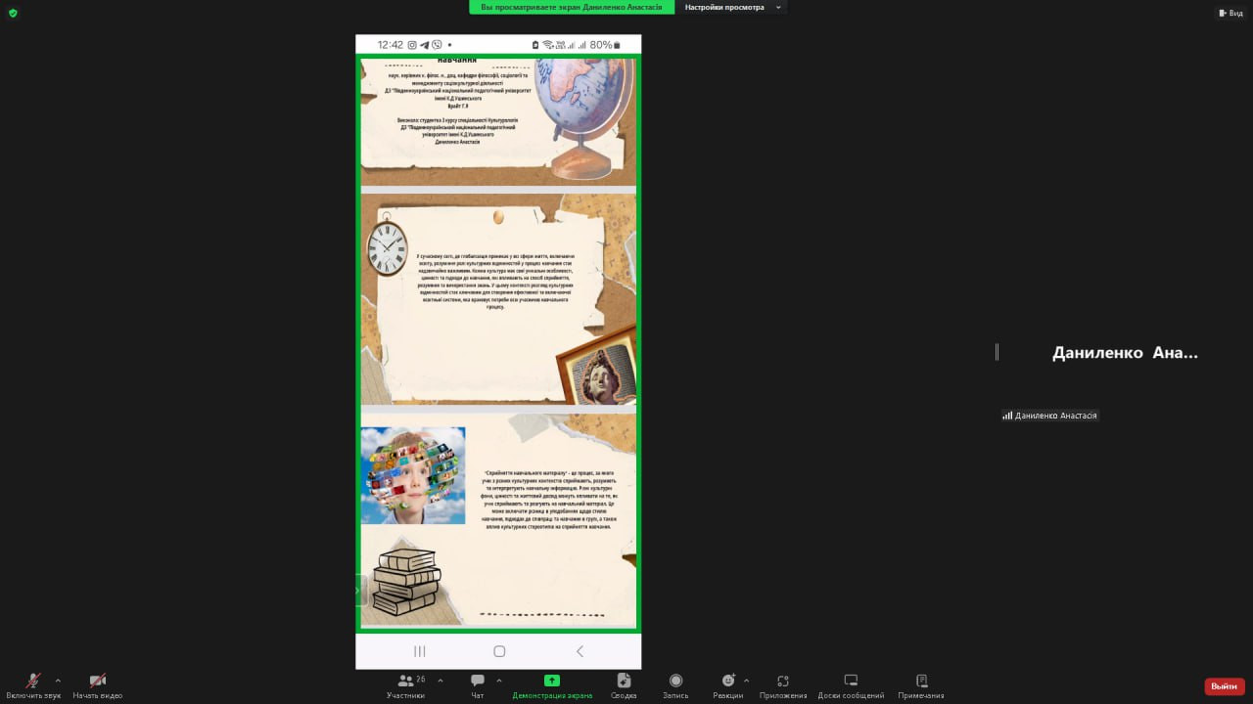This screenshot has width=1253, height=704.
Task: Leave the meeting with Выйти
Action: click(1225, 686)
